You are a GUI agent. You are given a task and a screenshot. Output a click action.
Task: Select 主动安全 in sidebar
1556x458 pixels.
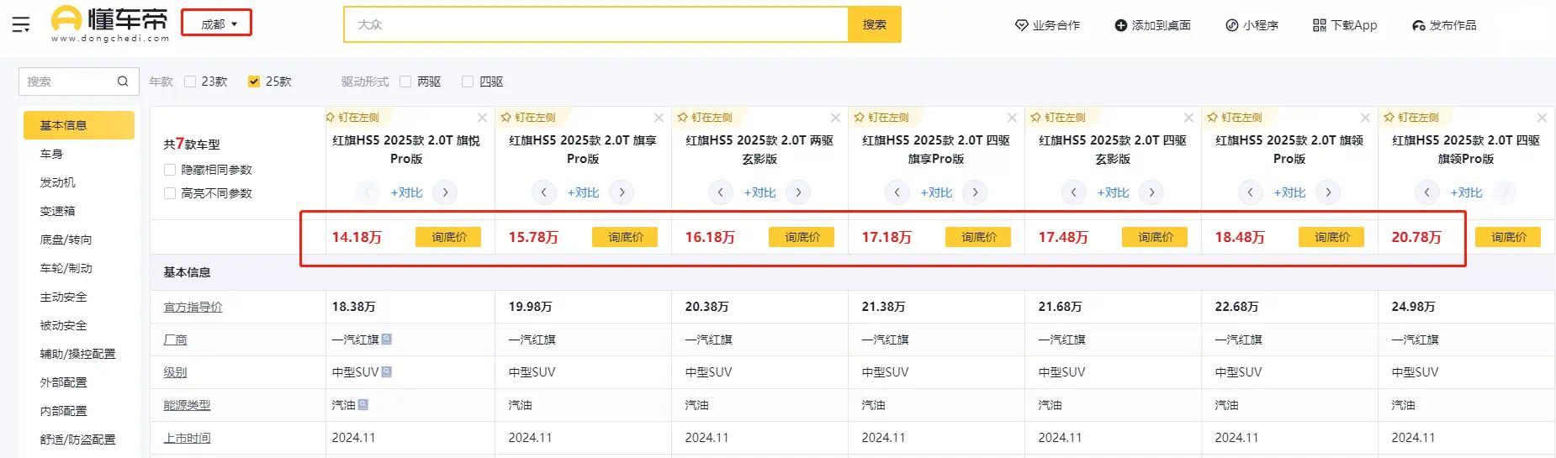point(63,297)
